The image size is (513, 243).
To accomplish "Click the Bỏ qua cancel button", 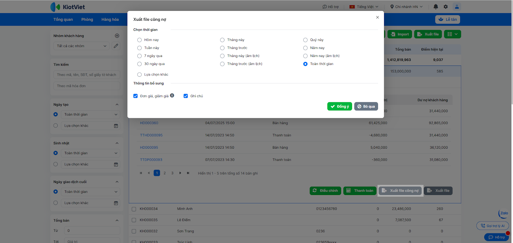I will (x=366, y=106).
